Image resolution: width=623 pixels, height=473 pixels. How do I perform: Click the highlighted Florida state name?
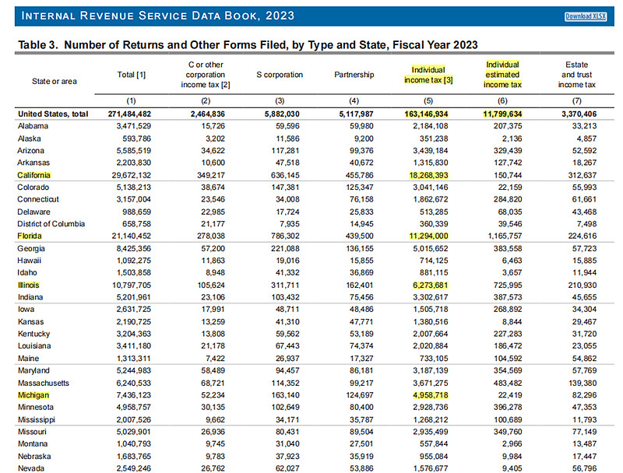pos(30,236)
